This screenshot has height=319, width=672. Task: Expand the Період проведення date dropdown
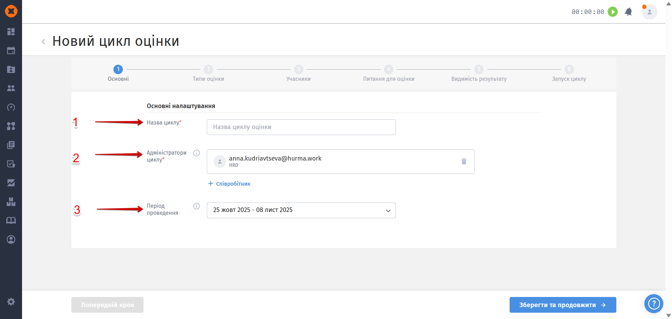point(301,210)
